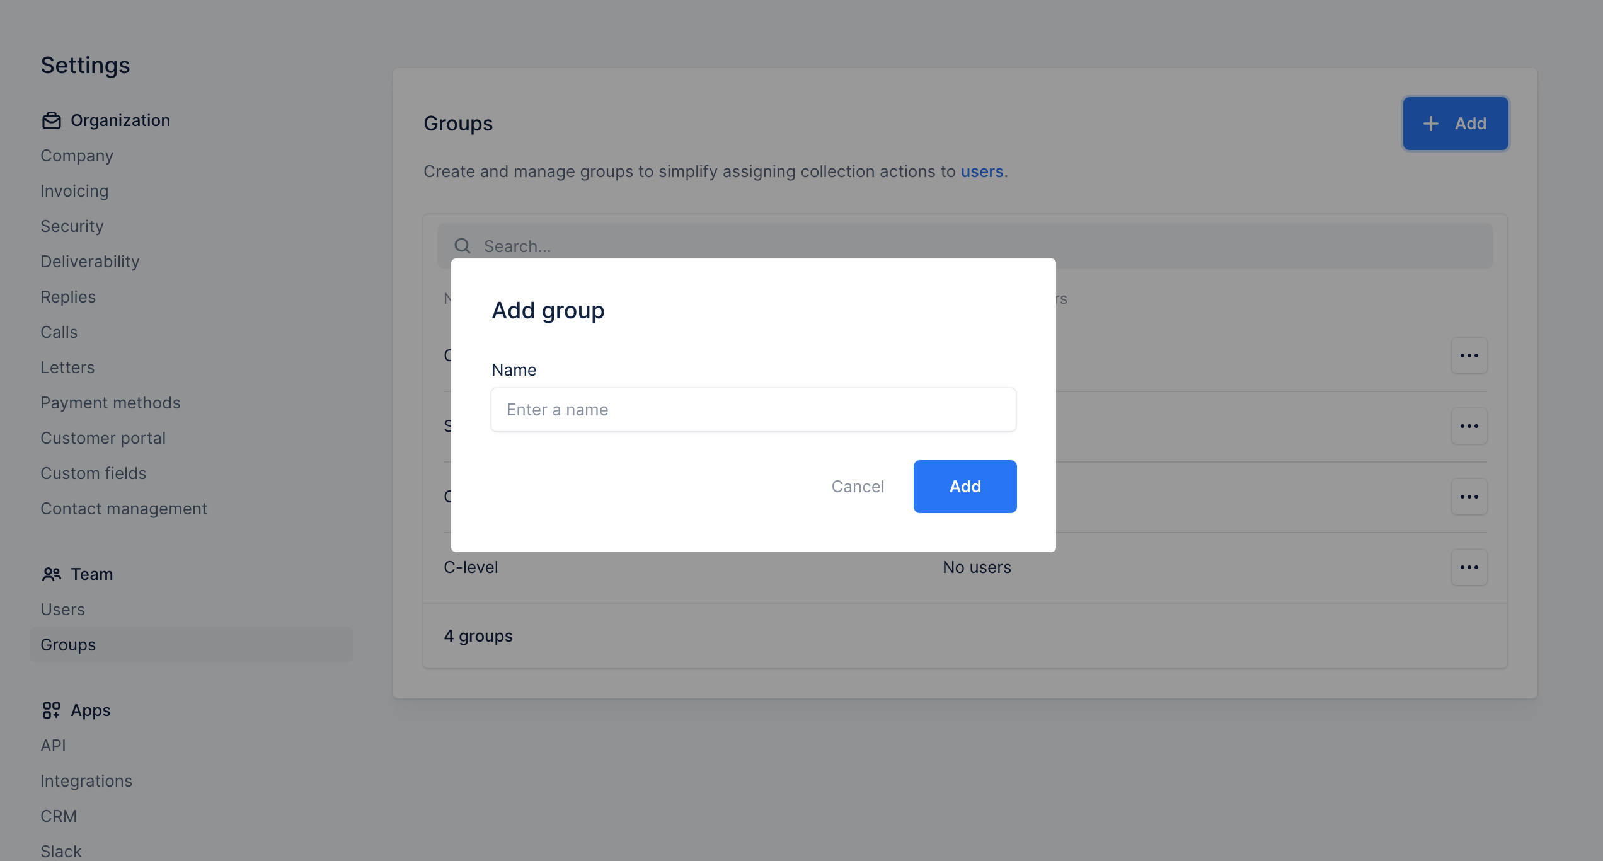Type in the Enter a name field
This screenshot has width=1603, height=861.
point(753,410)
